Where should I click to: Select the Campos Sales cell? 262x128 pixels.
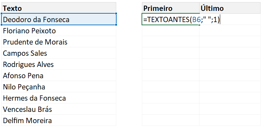(x=59, y=53)
